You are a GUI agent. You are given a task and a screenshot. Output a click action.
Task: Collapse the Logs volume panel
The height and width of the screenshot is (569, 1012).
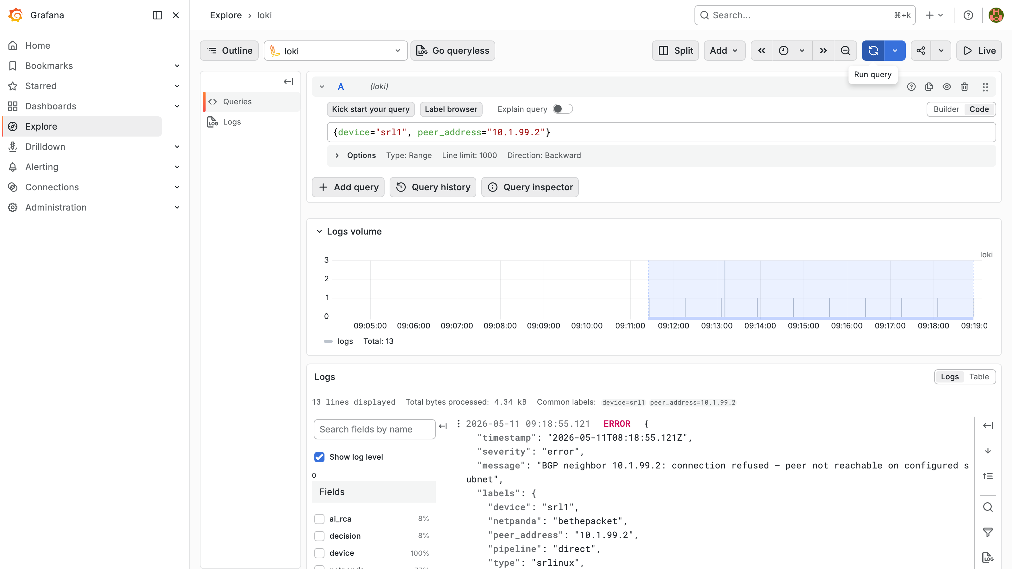click(x=319, y=232)
